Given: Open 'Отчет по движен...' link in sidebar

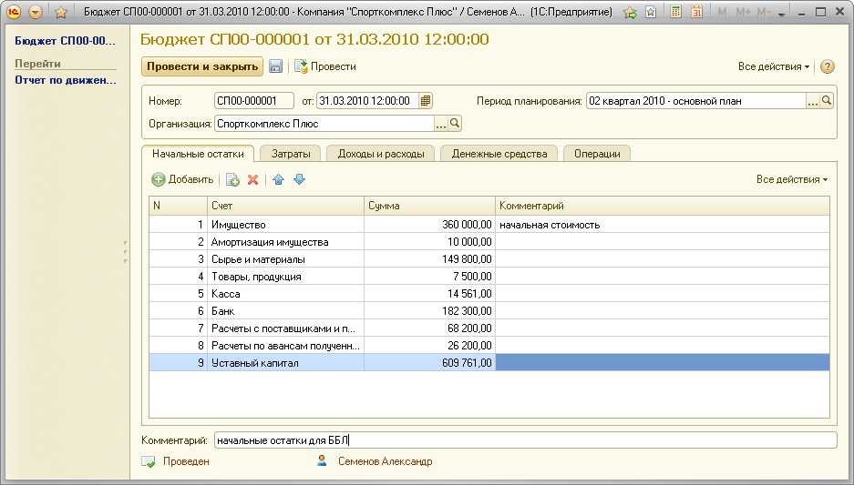Looking at the screenshot, I should (66, 80).
